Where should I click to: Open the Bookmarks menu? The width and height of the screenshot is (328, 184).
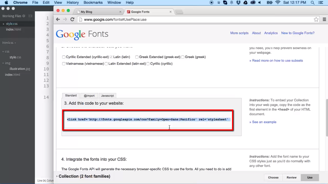click(x=93, y=3)
